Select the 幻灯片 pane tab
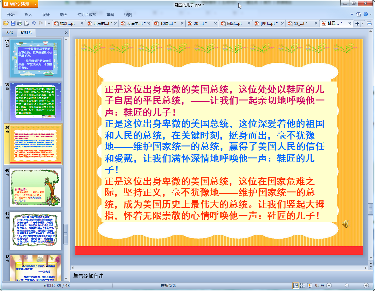The height and width of the screenshot is (291, 375). [26, 32]
